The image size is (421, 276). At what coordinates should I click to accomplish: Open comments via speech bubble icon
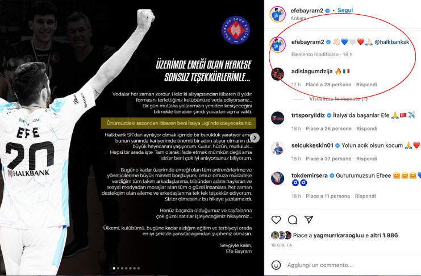click(x=293, y=220)
